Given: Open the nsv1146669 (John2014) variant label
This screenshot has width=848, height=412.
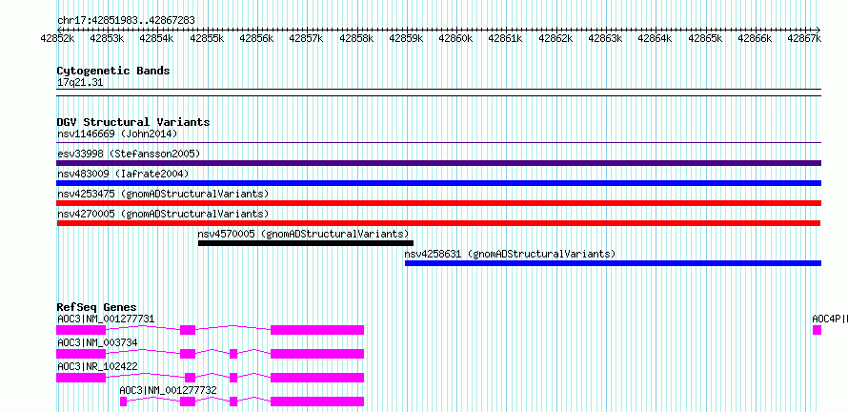Looking at the screenshot, I should pyautogui.click(x=117, y=134).
